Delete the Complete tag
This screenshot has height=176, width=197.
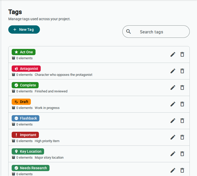click(x=182, y=87)
